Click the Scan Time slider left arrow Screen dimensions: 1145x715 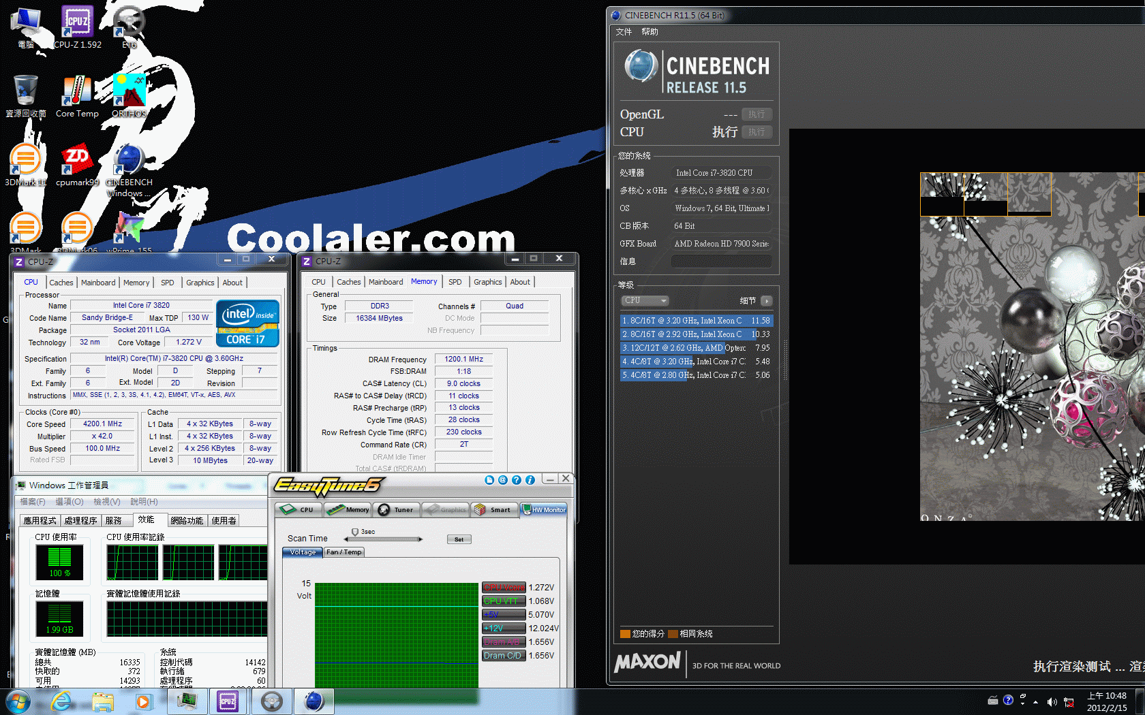click(x=344, y=539)
